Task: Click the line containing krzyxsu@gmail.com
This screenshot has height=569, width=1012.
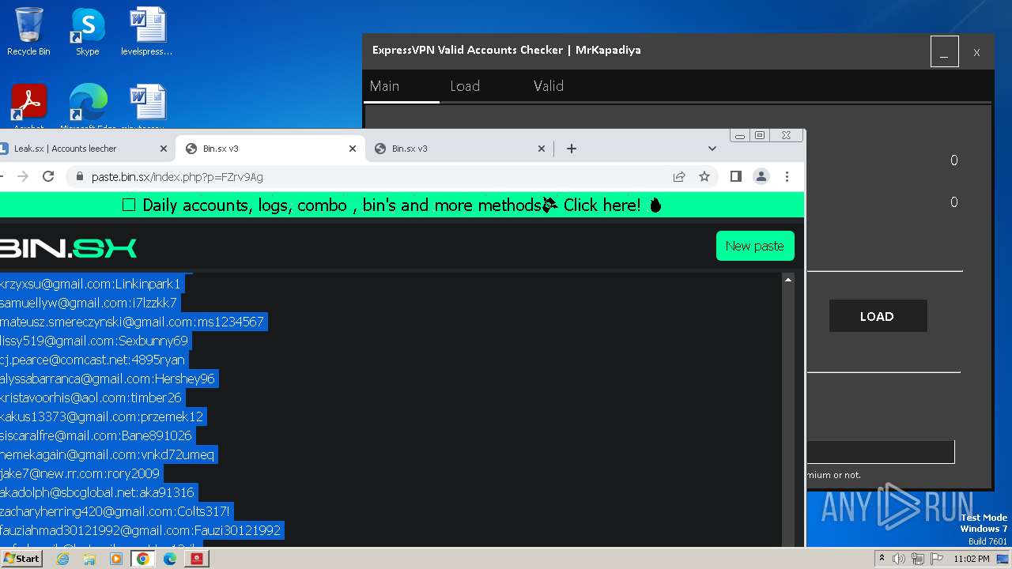Action: 91,284
